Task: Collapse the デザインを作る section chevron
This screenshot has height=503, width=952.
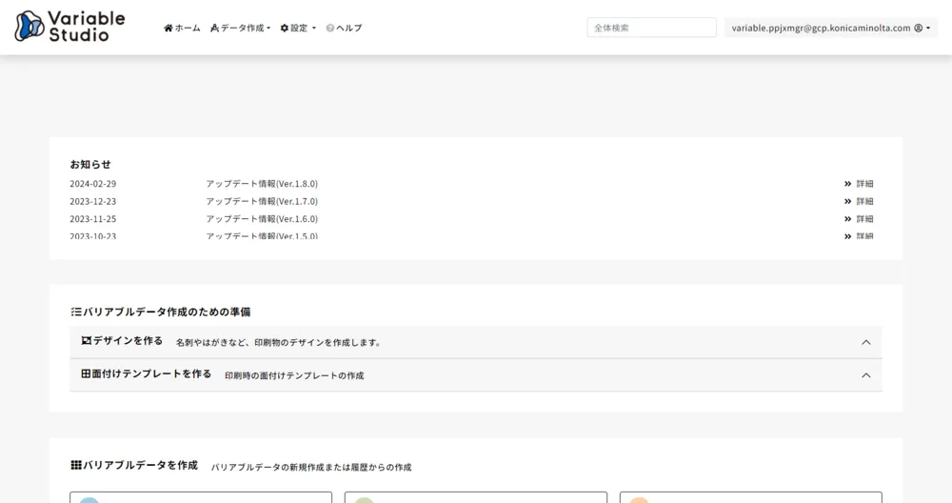Action: (x=865, y=343)
